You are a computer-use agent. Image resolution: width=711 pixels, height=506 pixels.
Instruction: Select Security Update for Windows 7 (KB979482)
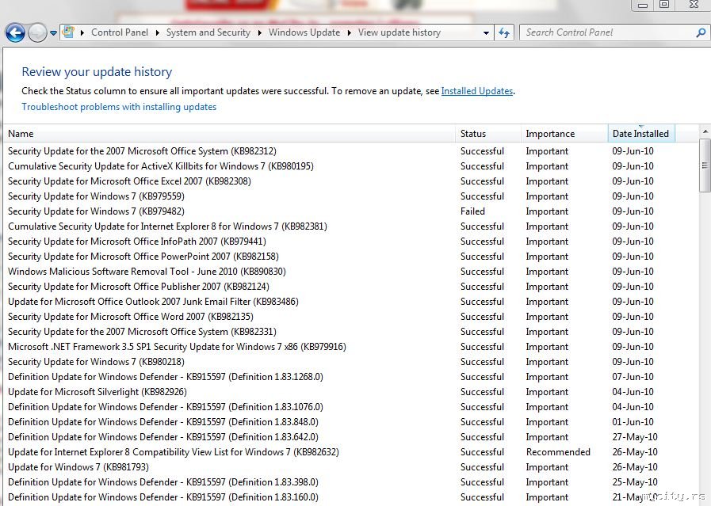(x=351, y=211)
